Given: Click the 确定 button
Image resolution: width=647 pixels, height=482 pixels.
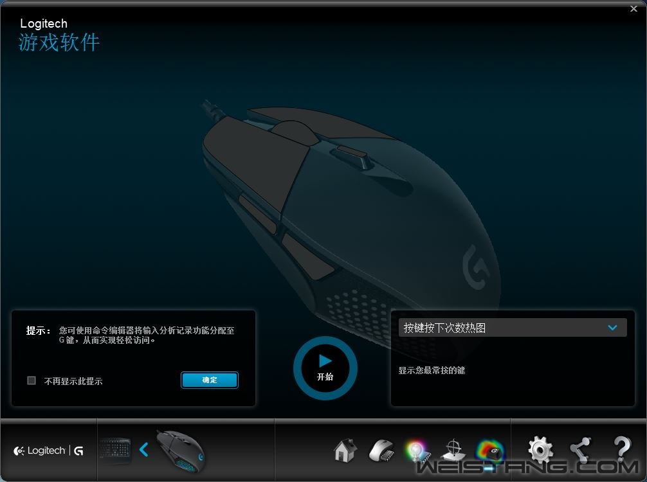Looking at the screenshot, I should 210,380.
